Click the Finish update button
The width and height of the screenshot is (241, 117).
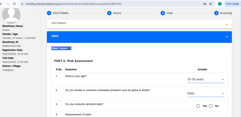[232, 4]
